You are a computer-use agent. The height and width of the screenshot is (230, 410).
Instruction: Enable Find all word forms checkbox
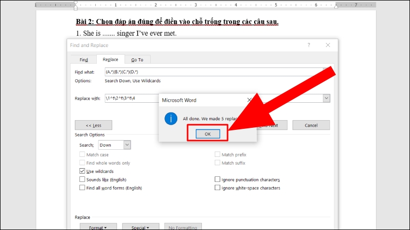[82, 188]
